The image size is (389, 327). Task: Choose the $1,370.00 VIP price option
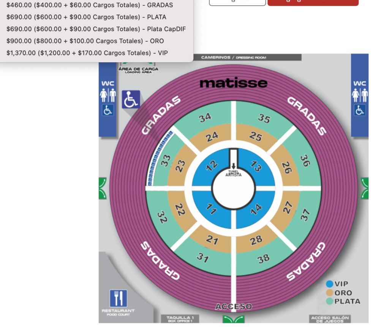point(87,53)
